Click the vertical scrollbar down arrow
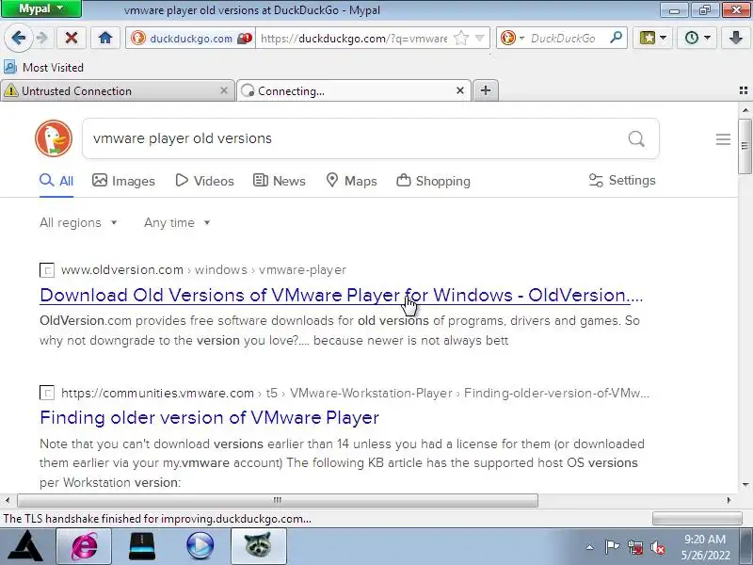 (x=745, y=485)
